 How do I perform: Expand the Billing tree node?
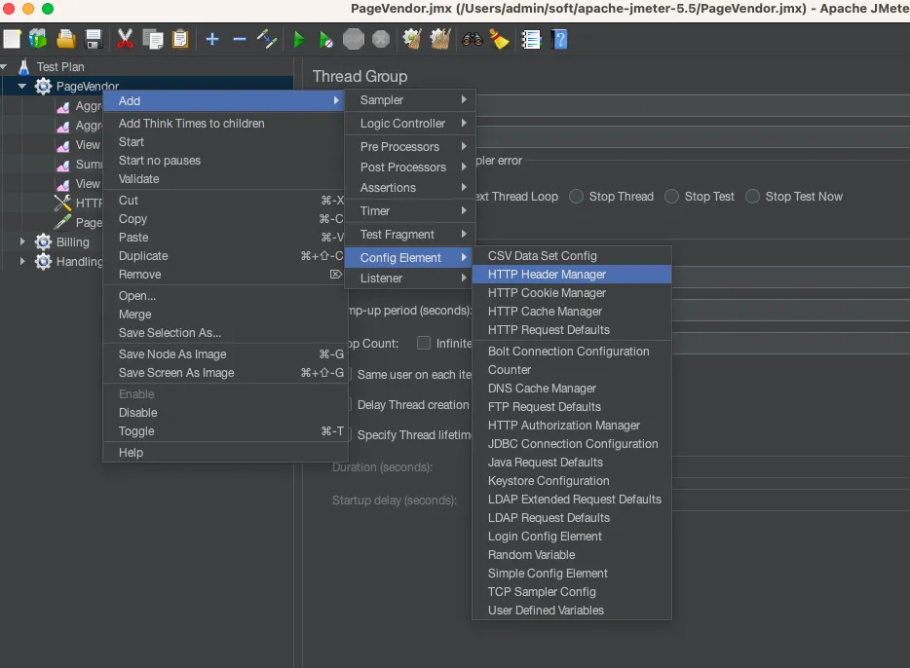[x=22, y=241]
